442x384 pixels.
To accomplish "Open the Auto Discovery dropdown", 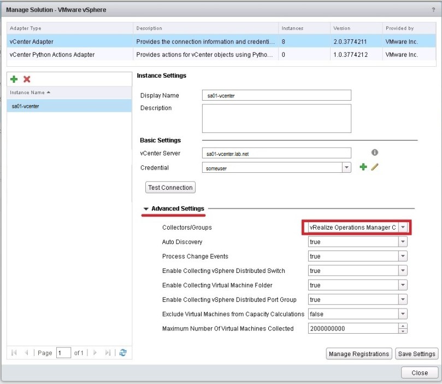I will coord(403,242).
